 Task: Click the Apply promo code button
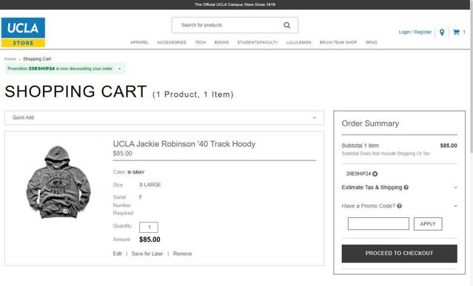point(428,224)
